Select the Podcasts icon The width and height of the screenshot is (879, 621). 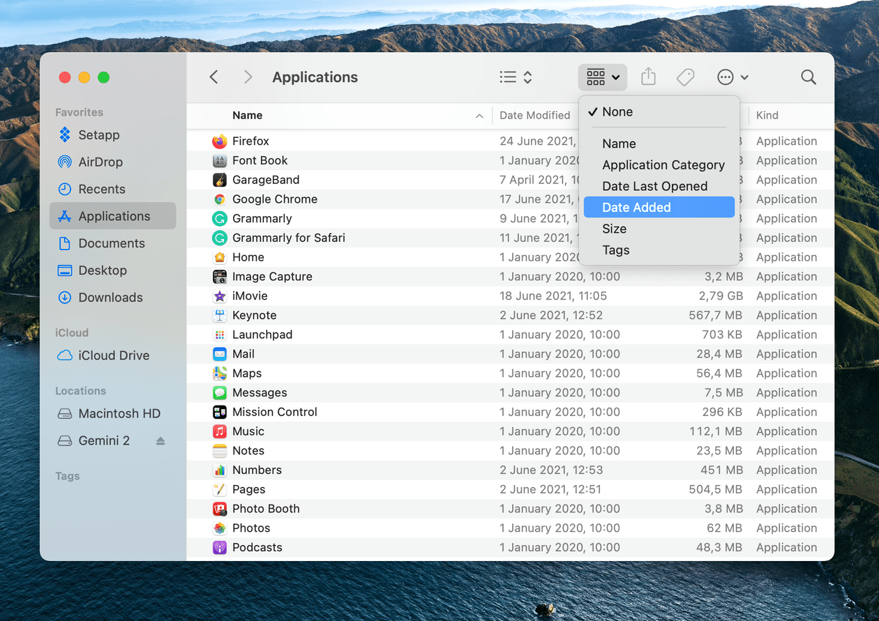tap(220, 548)
